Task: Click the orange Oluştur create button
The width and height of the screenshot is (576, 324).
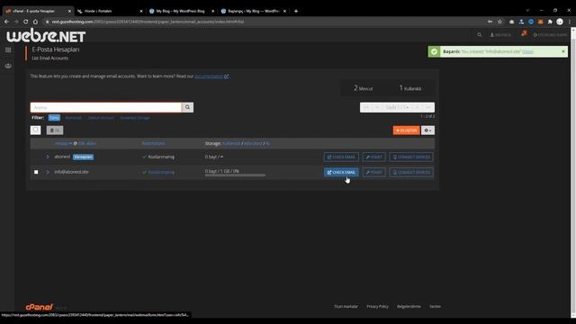Action: coord(406,130)
